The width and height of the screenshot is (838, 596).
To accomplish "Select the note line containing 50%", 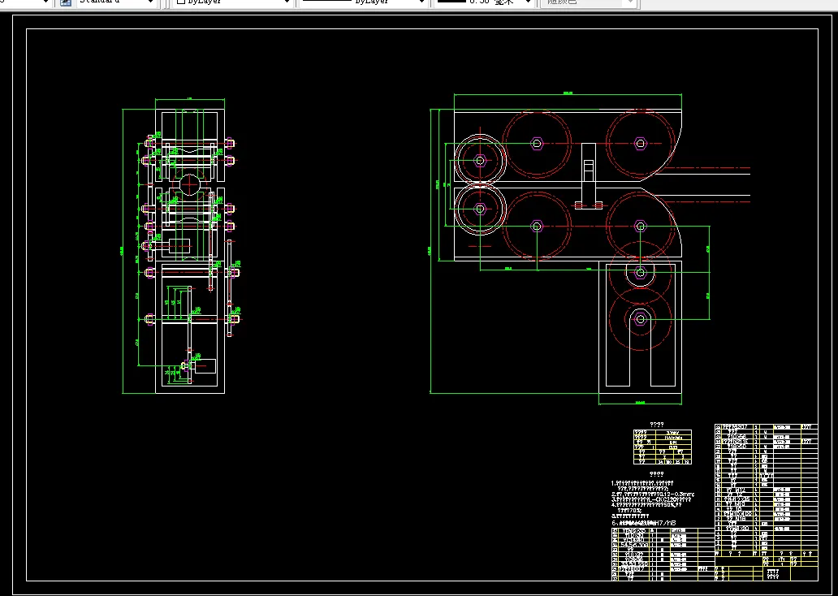I will point(646,504).
